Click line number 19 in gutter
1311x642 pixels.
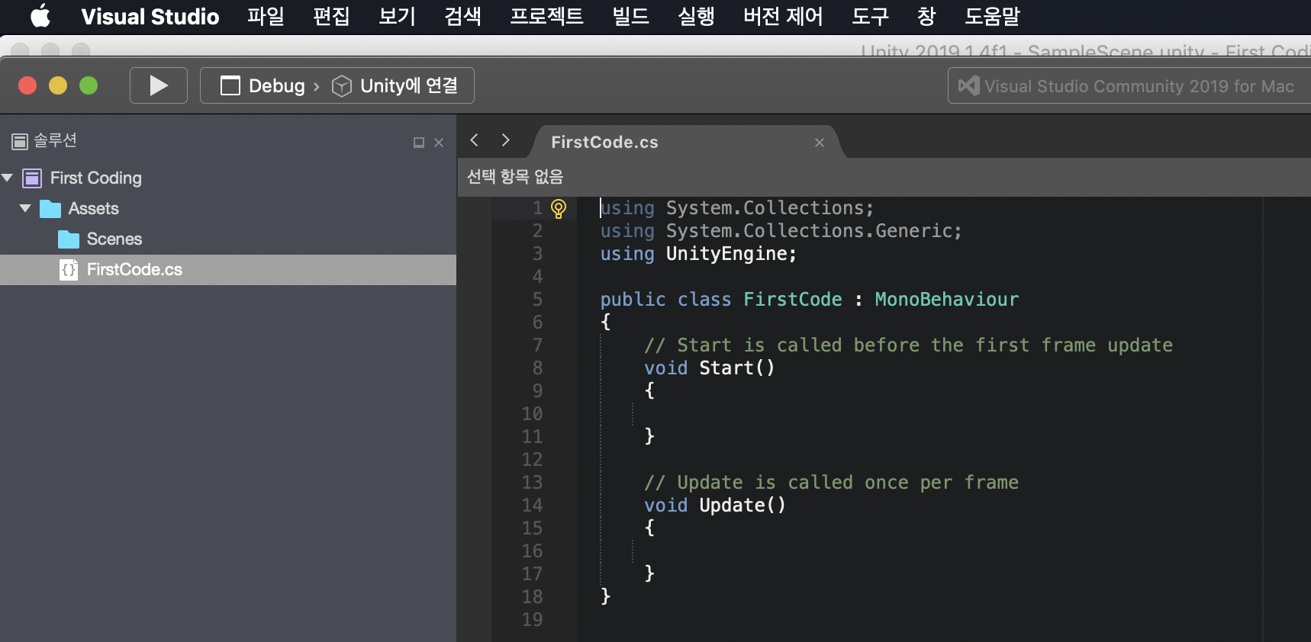click(x=532, y=620)
